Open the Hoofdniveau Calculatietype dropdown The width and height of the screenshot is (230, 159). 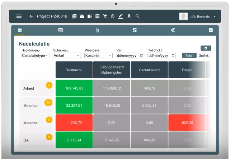coord(35,56)
